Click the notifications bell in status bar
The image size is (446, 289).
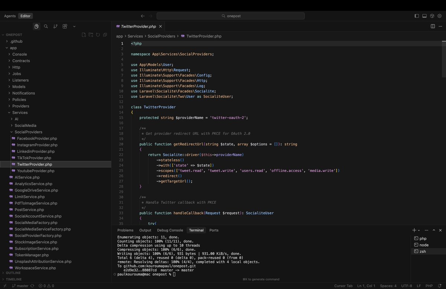tap(440, 286)
